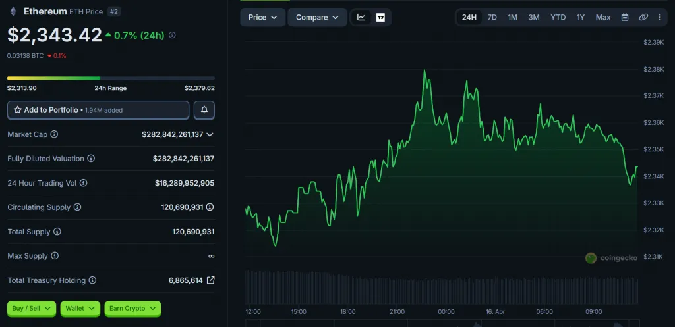Open chart more options three-dot menu
This screenshot has height=327, width=675.
coord(660,17)
